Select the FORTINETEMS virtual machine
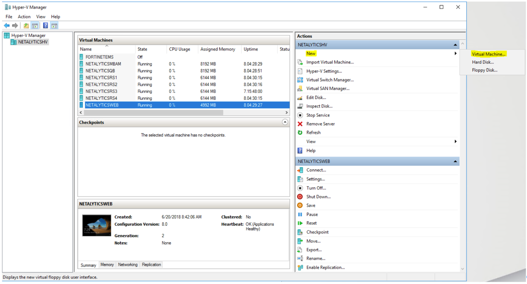This screenshot has height=284, width=527. pyautogui.click(x=99, y=57)
